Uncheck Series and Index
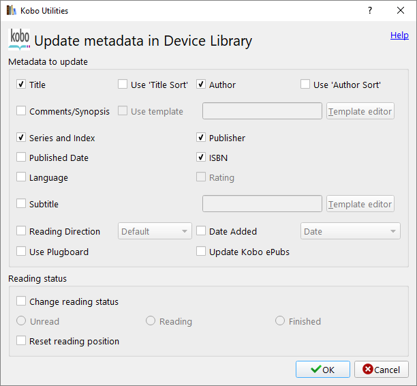417x386 pixels. [22, 138]
